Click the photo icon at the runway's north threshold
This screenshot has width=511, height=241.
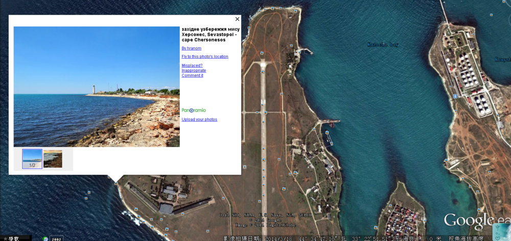pos(263,71)
